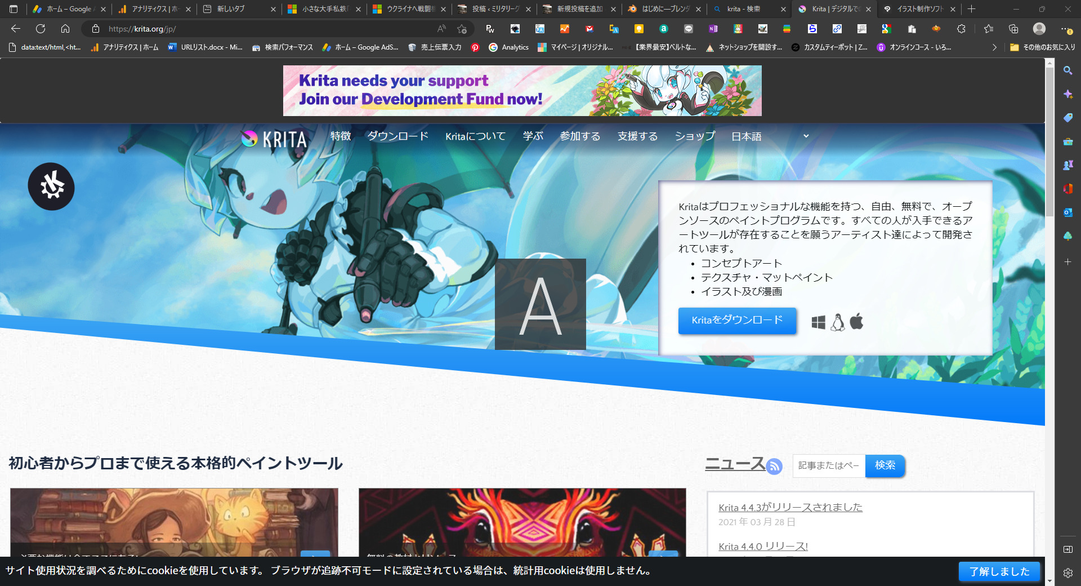Click the Linux penguin platform icon
Viewport: 1081px width, 586px height.
point(838,322)
